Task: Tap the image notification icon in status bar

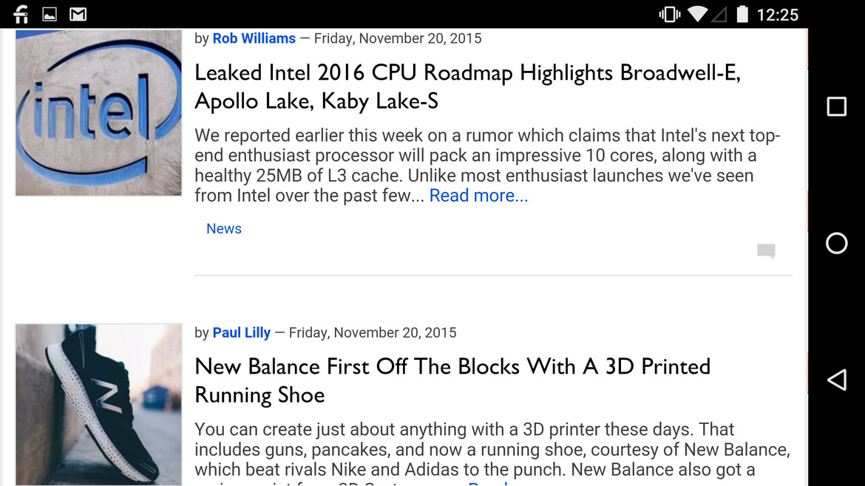Action: (x=50, y=14)
